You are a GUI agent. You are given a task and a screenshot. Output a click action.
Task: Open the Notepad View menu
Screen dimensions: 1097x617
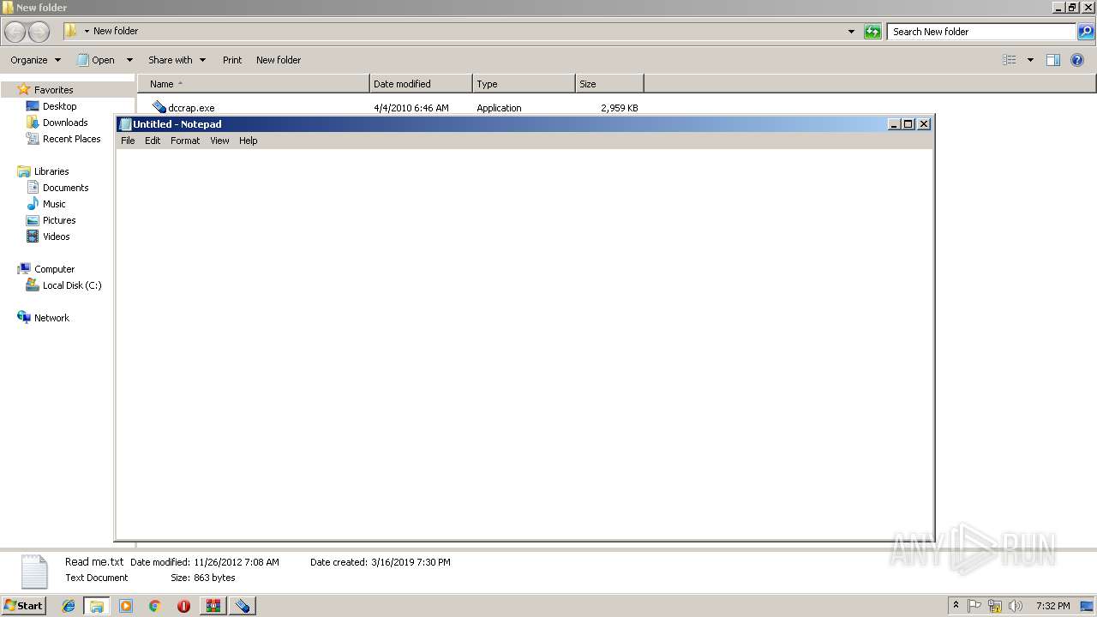(x=219, y=141)
